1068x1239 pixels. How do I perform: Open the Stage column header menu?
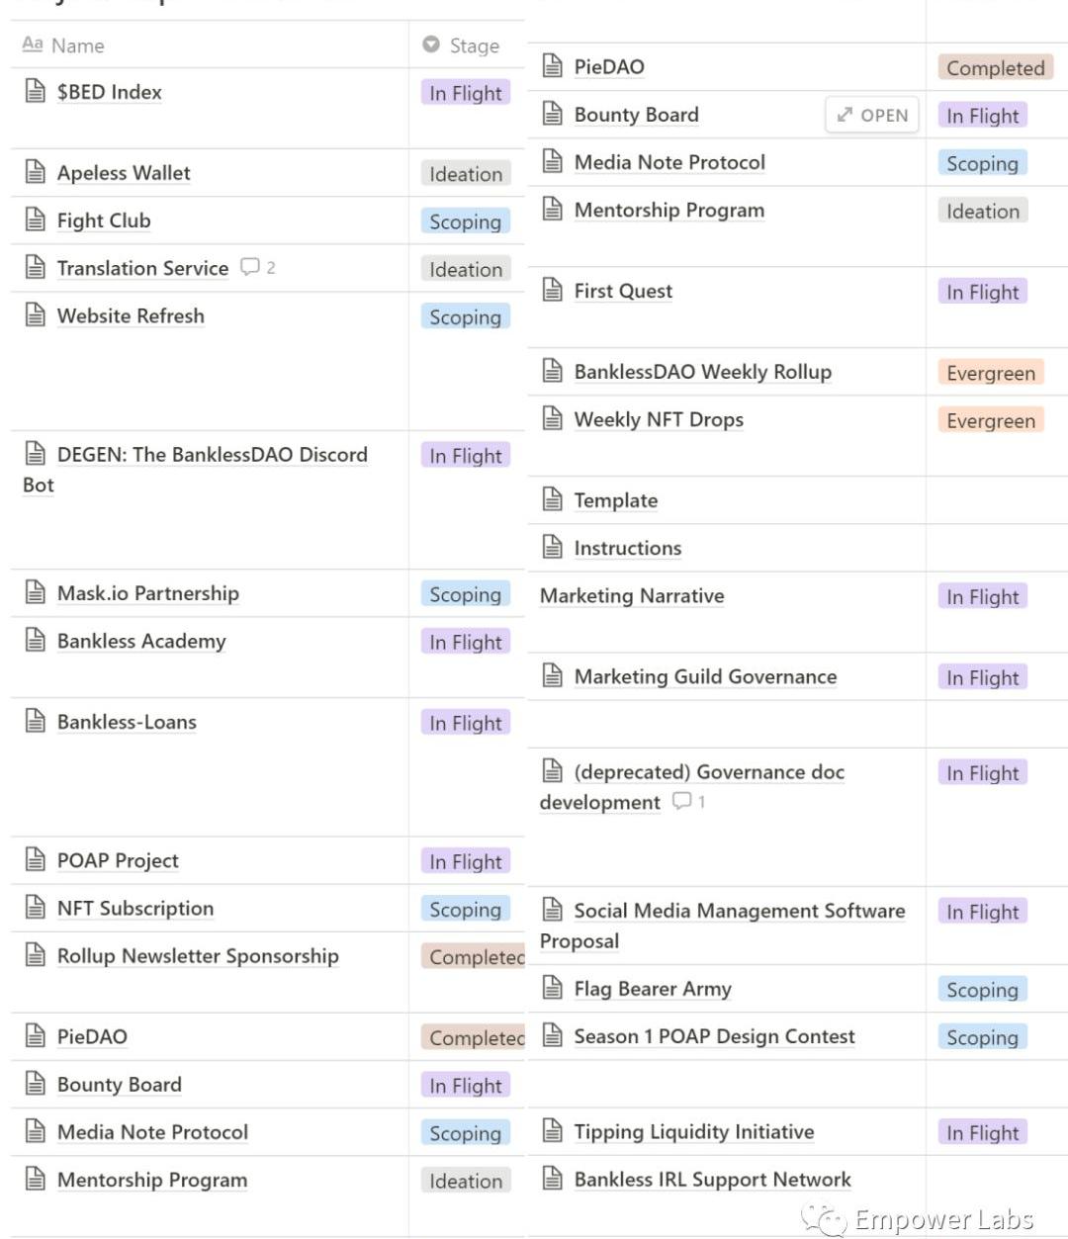click(x=462, y=45)
